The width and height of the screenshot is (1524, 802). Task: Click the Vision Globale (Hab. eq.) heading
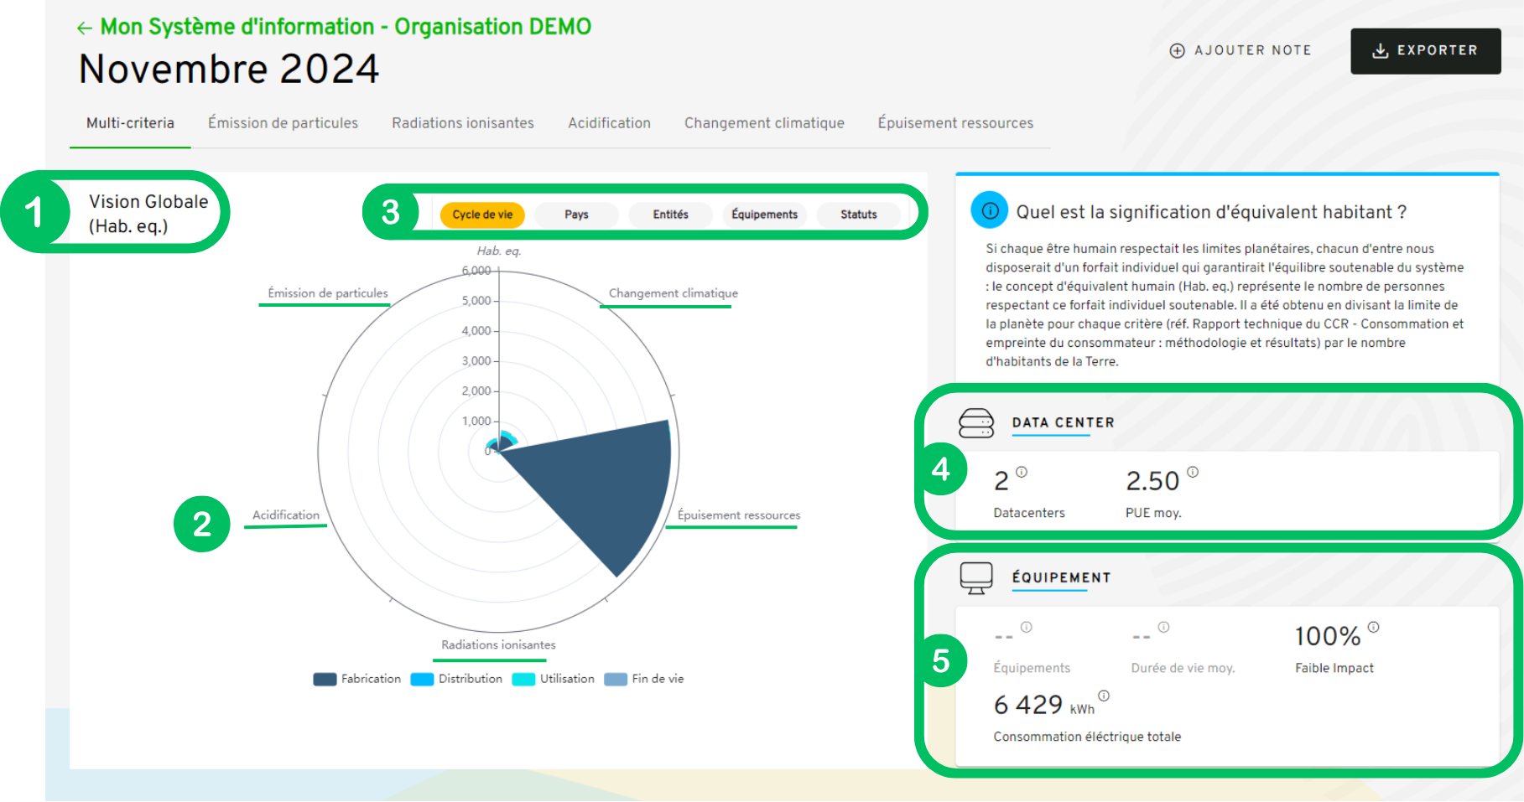pyautogui.click(x=148, y=214)
